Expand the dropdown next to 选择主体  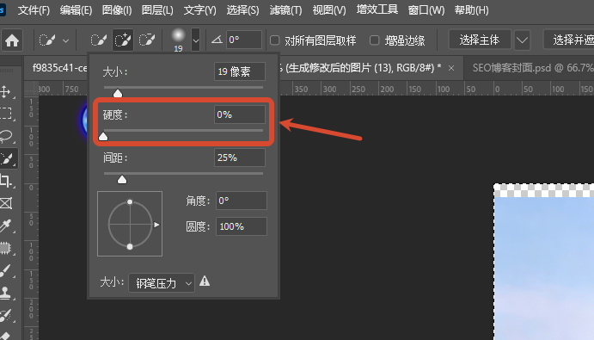[x=522, y=40]
